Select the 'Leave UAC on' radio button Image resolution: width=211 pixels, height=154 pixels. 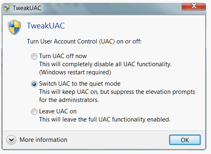(34, 112)
